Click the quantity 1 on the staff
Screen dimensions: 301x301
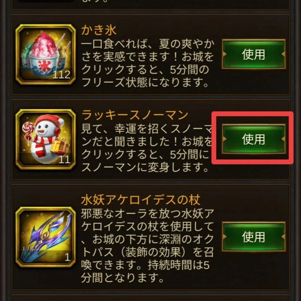(x=67, y=257)
